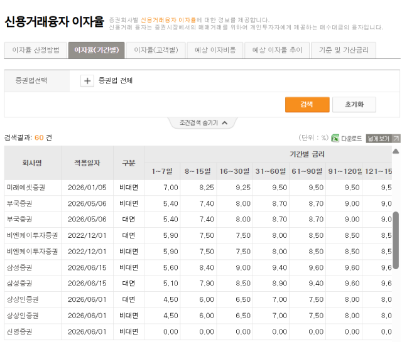The height and width of the screenshot is (342, 402).
Task: Click company name 신영증권
Action: click(x=19, y=332)
